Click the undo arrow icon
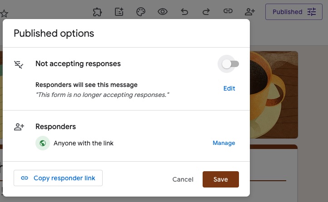328x202 pixels. (x=184, y=12)
